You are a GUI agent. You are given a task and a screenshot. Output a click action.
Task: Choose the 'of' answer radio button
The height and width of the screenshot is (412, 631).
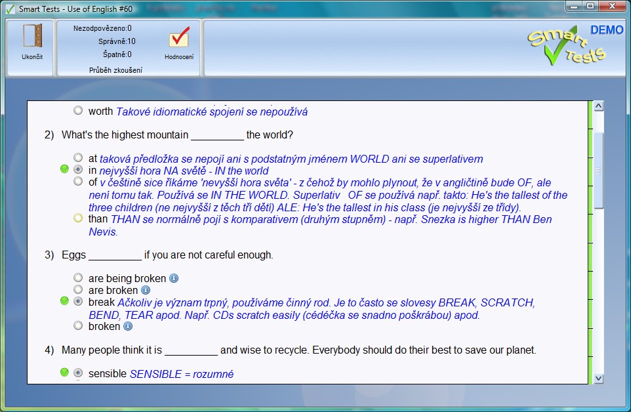[x=79, y=182]
